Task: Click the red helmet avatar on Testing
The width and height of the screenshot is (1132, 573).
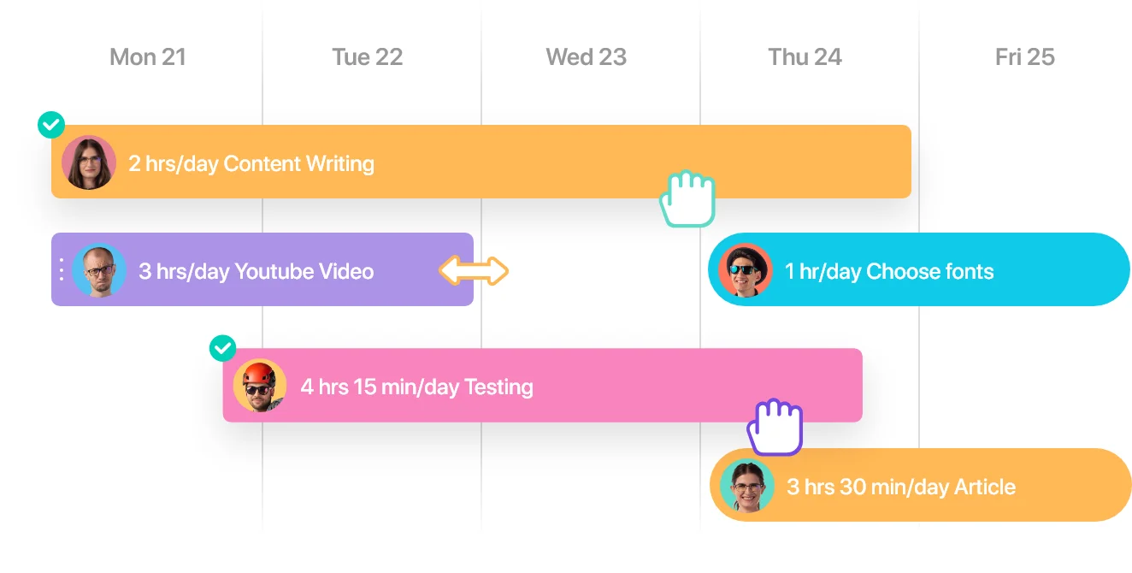Action: [x=260, y=386]
